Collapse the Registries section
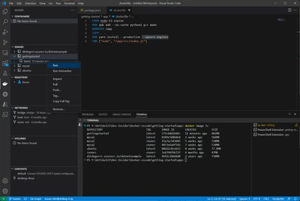This screenshot has width=300, height=201. coord(13,77)
